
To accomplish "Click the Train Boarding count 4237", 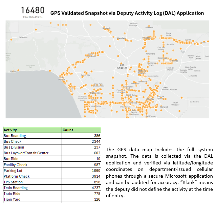I will pos(96,188).
